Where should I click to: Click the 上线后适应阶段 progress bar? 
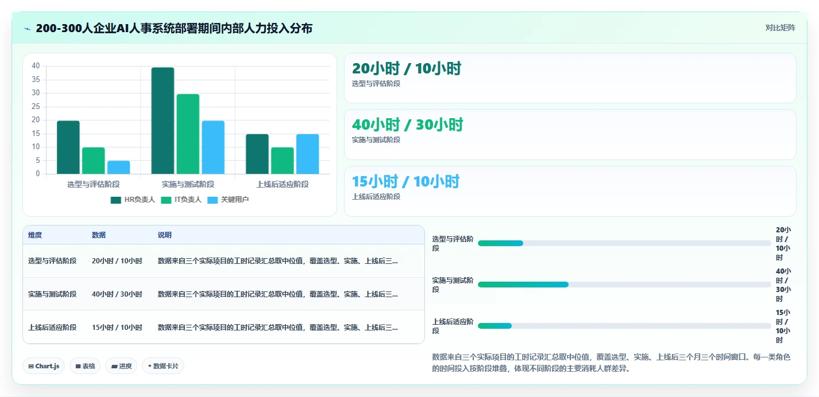(x=624, y=326)
